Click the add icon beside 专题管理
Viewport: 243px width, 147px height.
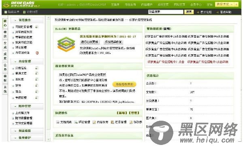(37, 98)
